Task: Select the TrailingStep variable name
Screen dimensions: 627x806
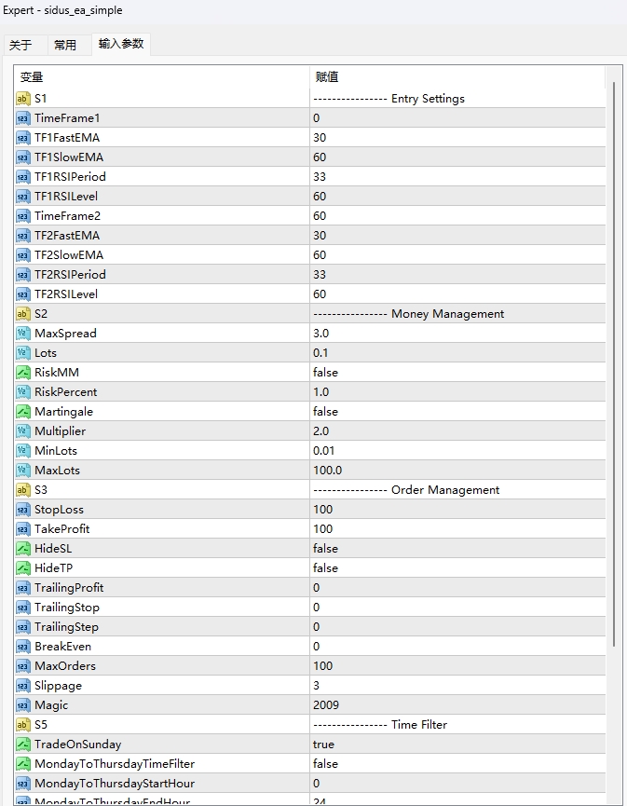Action: tap(66, 626)
